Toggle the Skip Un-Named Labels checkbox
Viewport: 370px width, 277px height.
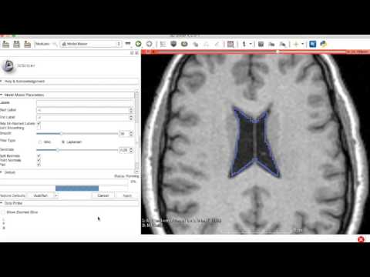coord(39,123)
